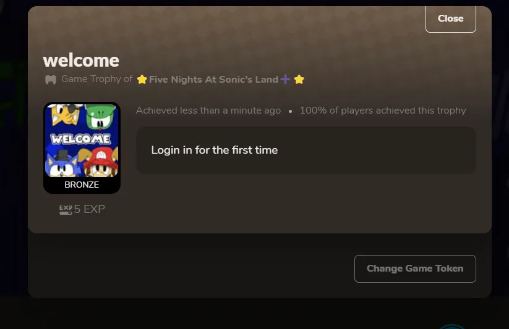Select the 'welcome' trophy title heading
509x329 pixels.
81,60
